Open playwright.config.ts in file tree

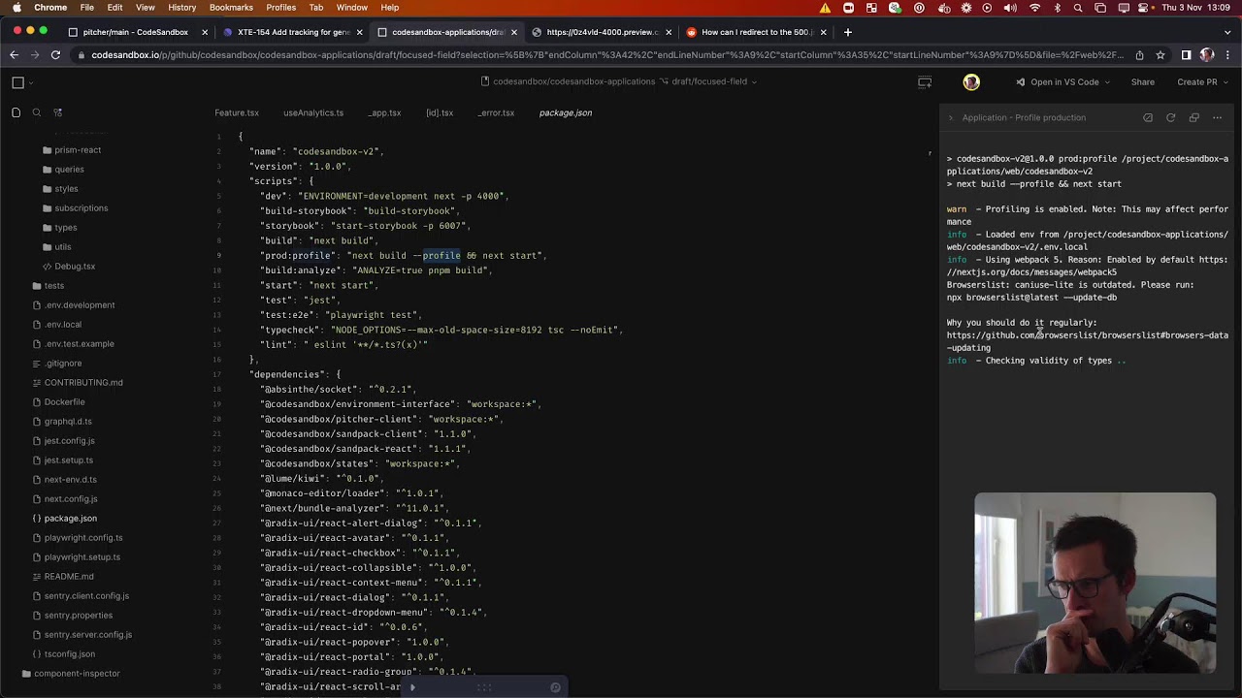pyautogui.click(x=83, y=538)
